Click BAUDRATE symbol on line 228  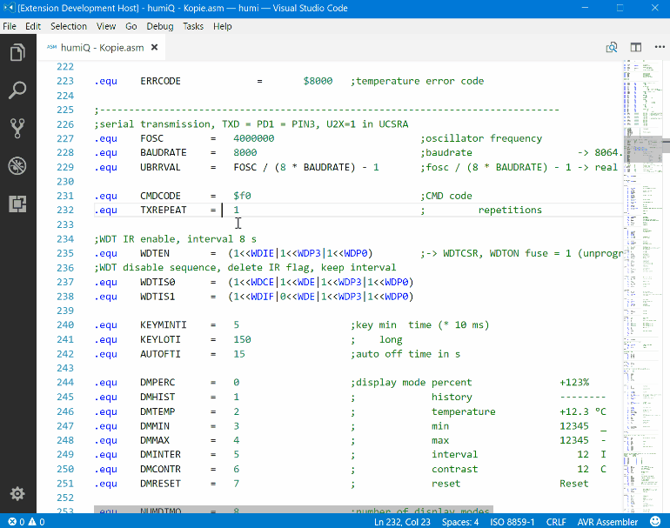[164, 152]
